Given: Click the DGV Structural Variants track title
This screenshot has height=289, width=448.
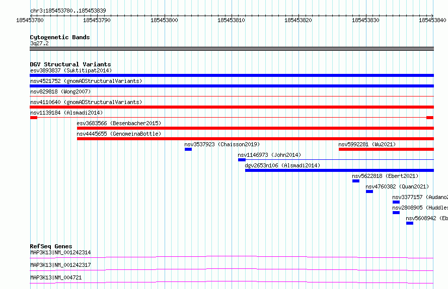Looking at the screenshot, I should (x=70, y=64).
